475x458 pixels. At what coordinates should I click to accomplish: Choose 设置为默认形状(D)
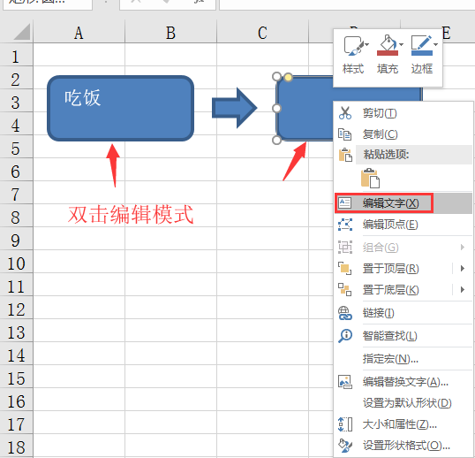(403, 403)
